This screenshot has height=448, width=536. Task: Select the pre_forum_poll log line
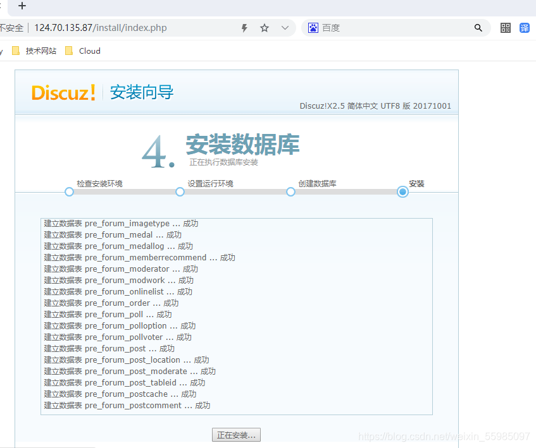[x=108, y=314]
